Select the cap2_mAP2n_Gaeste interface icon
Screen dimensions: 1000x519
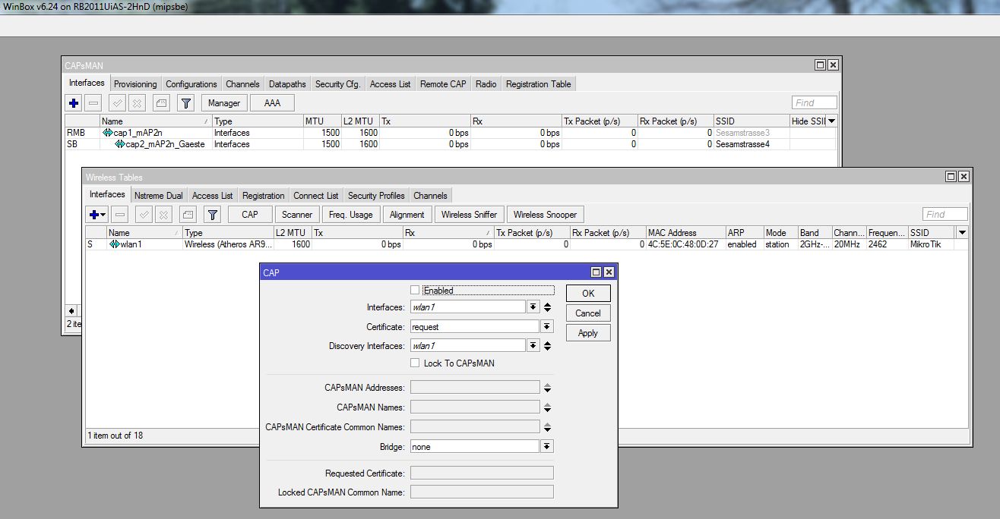(120, 144)
